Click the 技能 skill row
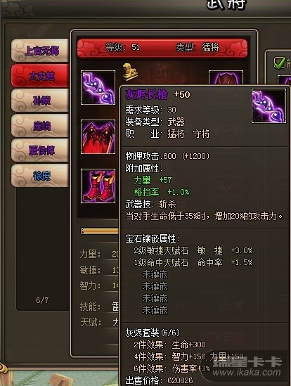 tap(100, 307)
